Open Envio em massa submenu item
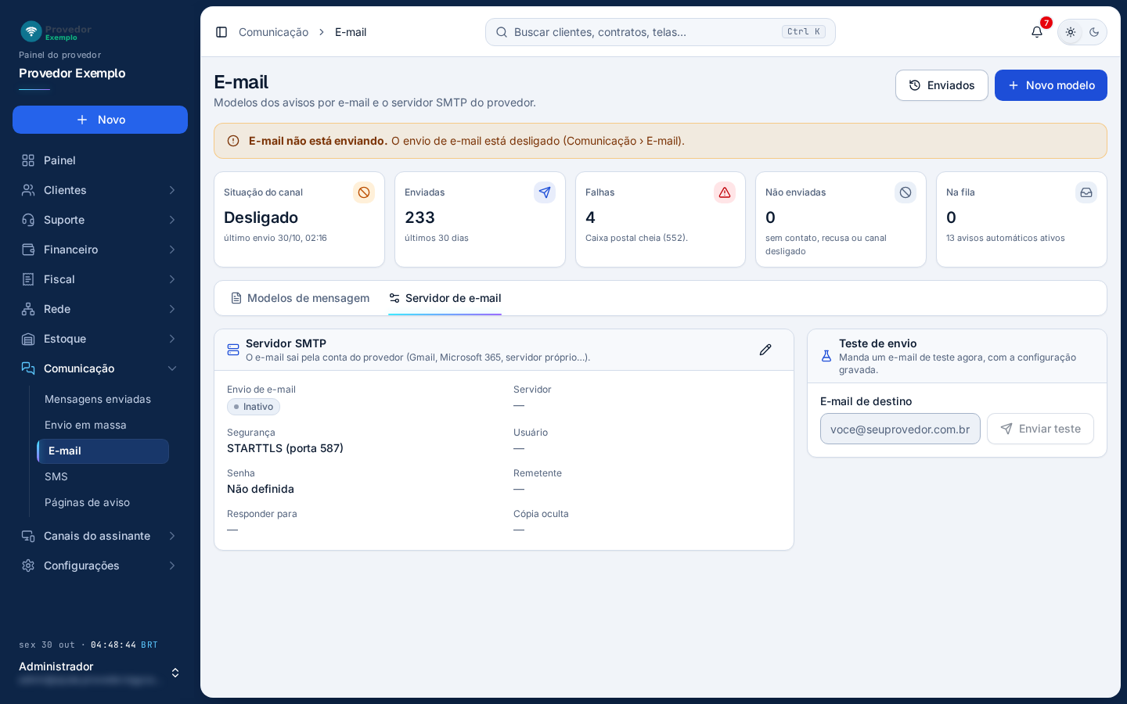This screenshot has height=704, width=1127. point(103,425)
